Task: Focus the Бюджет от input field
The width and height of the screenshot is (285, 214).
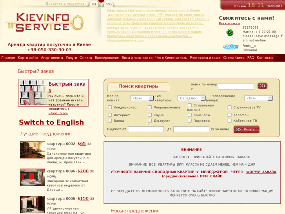Action: [x=146, y=129]
